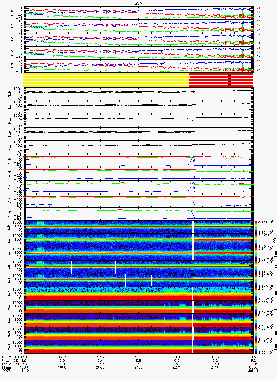Click the 2200 time tick label
This screenshot has height=380, width=277.
177,367
